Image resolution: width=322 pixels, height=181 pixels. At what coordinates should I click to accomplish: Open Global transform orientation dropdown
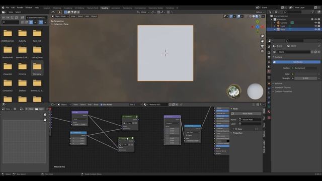click(x=143, y=12)
